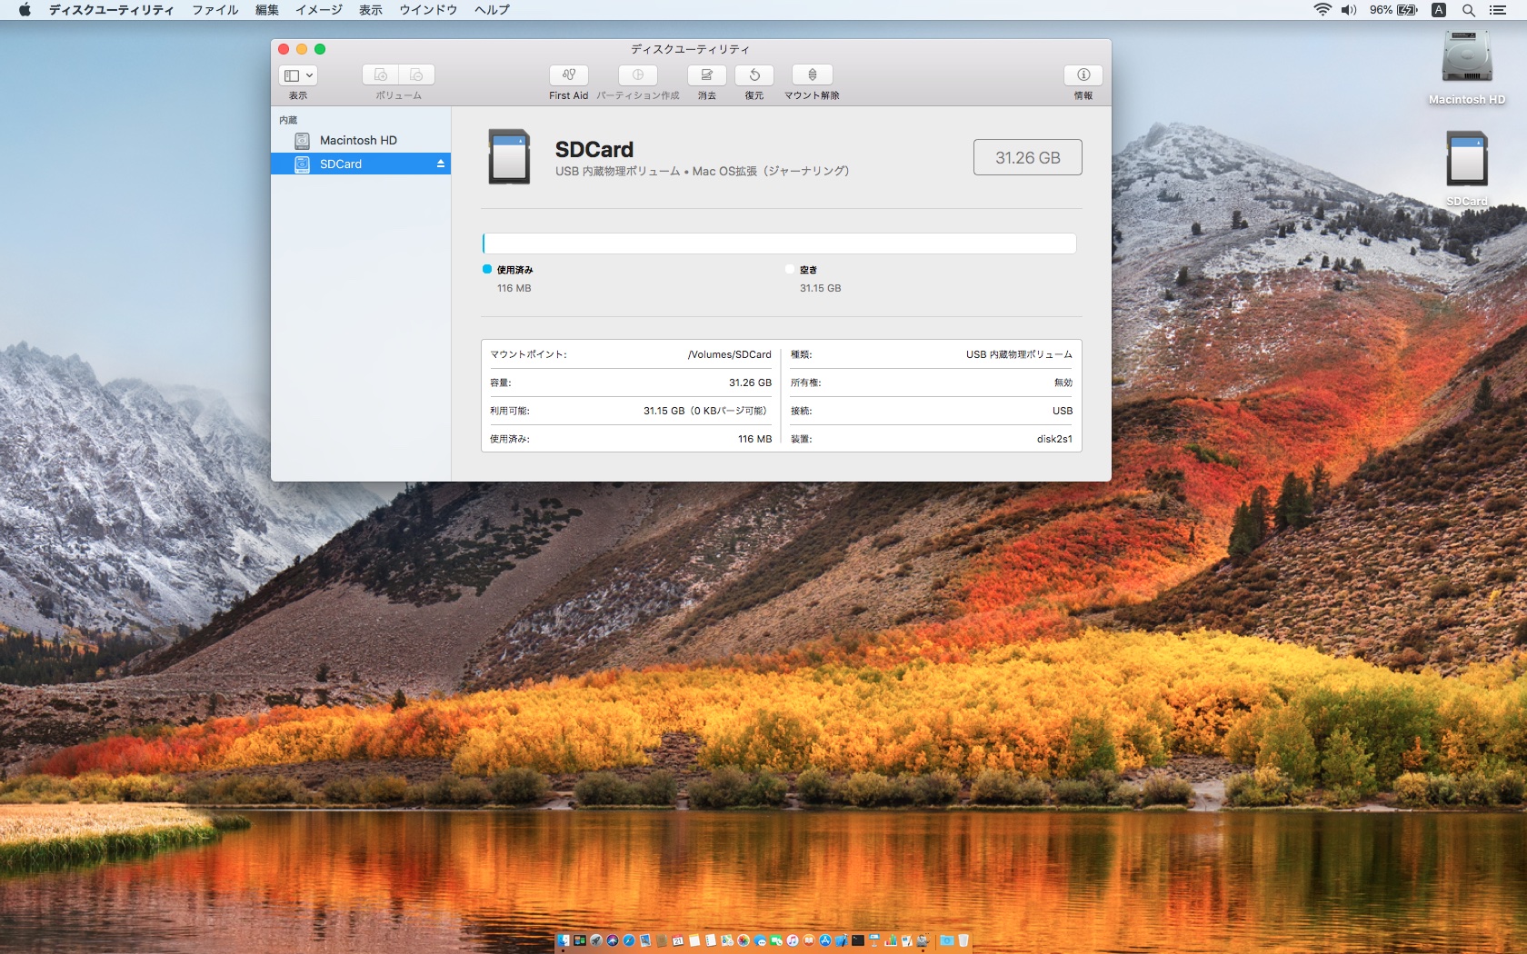The width and height of the screenshot is (1527, 954).
Task: Click the disk2s1 device value
Action: click(x=1054, y=439)
